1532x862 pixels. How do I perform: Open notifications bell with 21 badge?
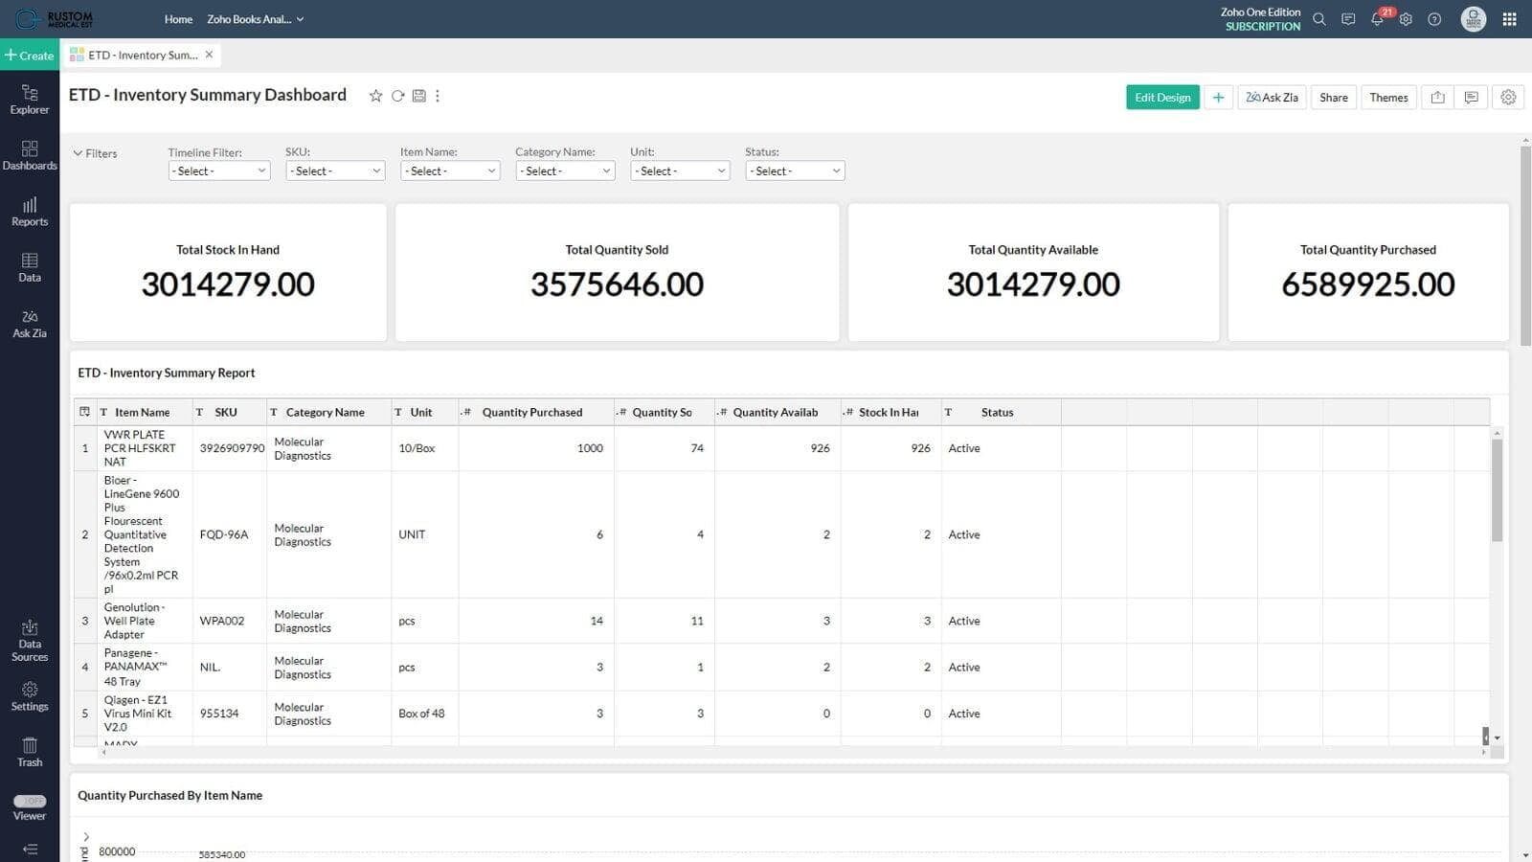pyautogui.click(x=1377, y=19)
